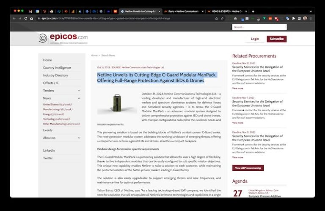Screen dimensions: 325x211
Task: Click the share icon in address bar
Action: (216, 18)
